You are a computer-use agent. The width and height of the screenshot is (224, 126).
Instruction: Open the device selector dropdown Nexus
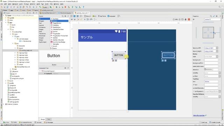point(88,16)
